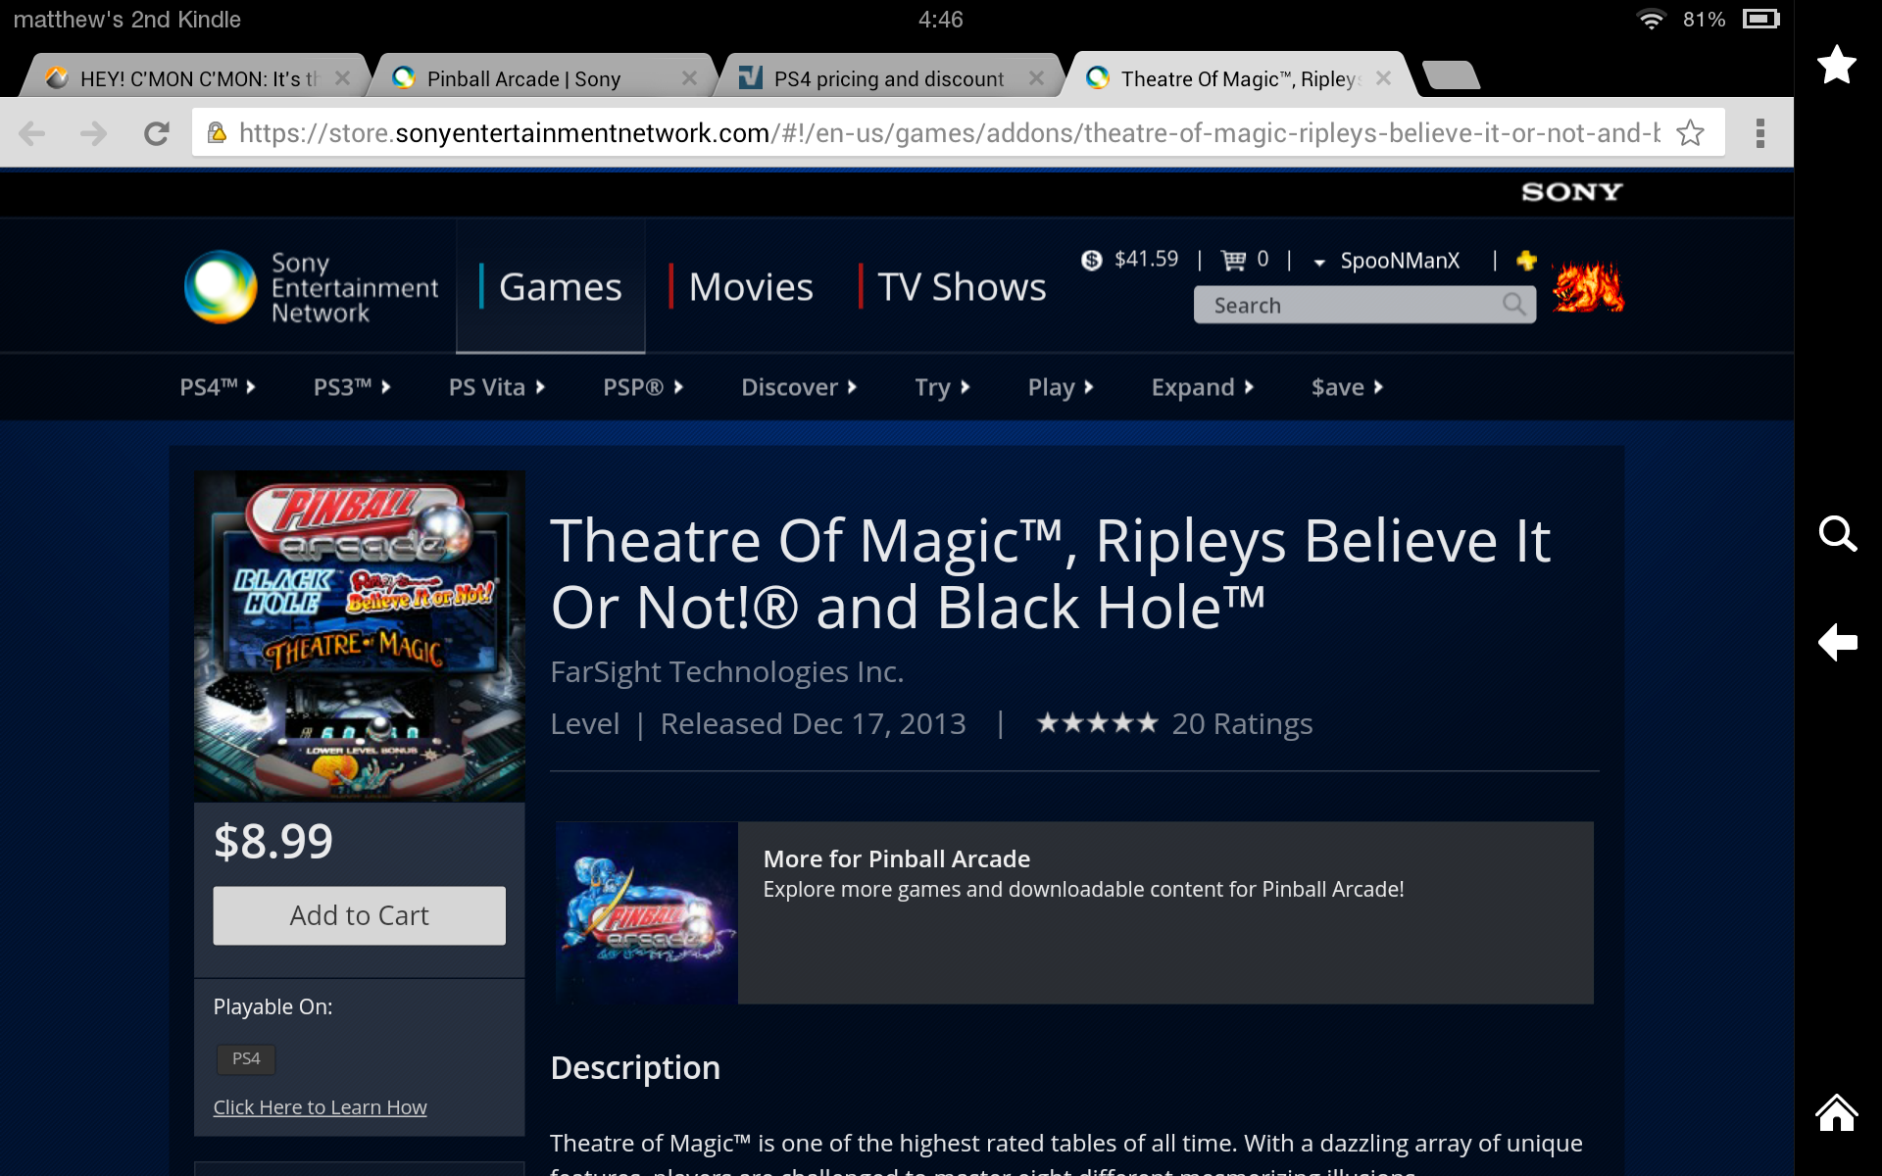The width and height of the screenshot is (1882, 1176).
Task: Go to Kindle home screen icon
Action: 1836,1112
